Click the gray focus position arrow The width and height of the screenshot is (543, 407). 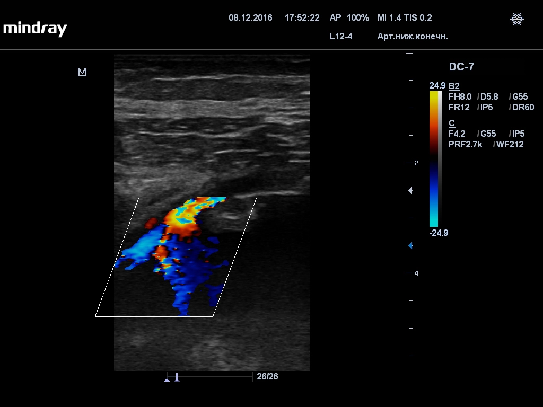pos(410,190)
